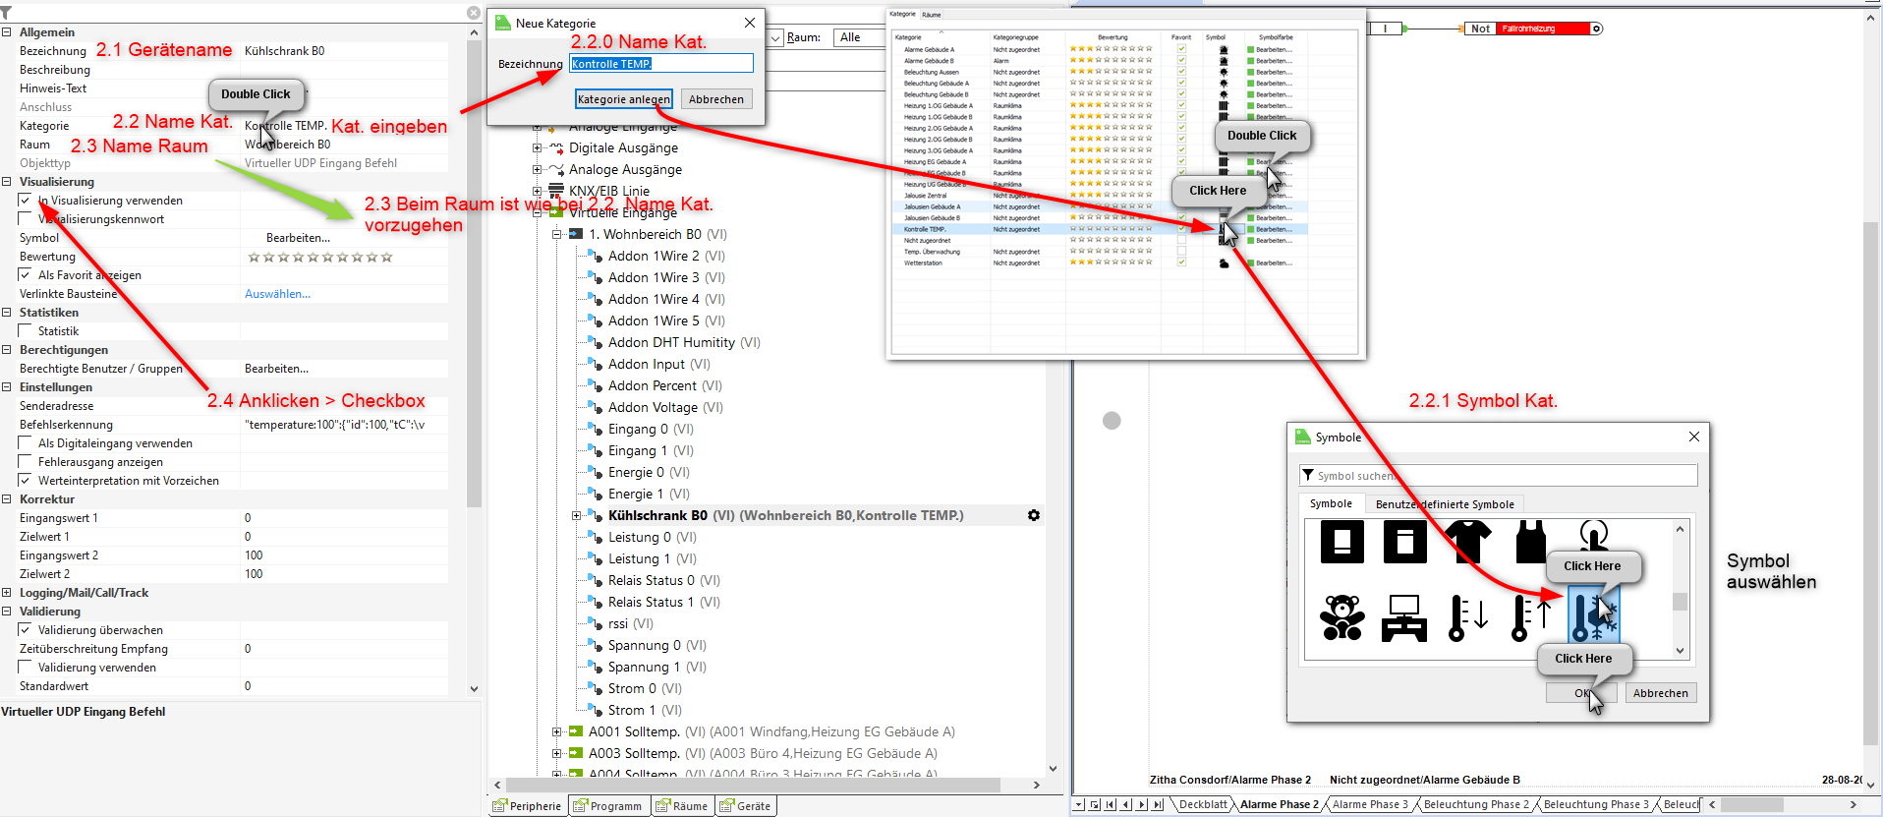Click the filter icon in Symbol suchen
The image size is (1883, 817).
coord(1308,476)
